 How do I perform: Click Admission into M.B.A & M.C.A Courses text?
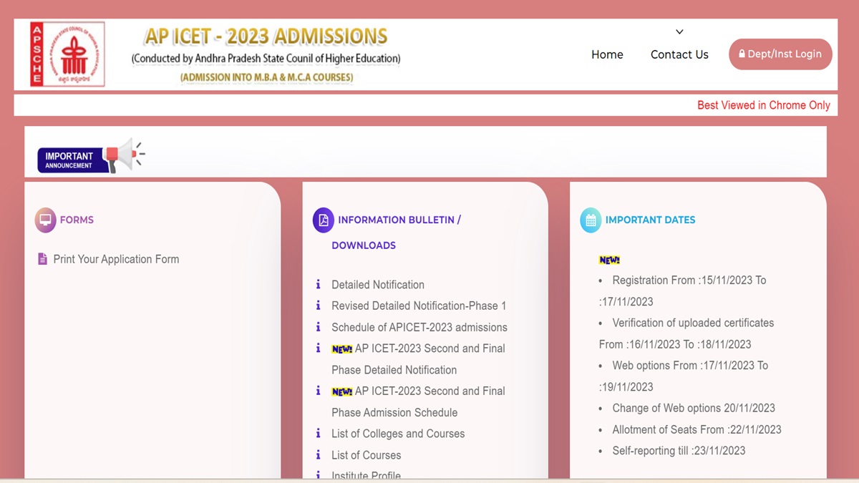[266, 77]
